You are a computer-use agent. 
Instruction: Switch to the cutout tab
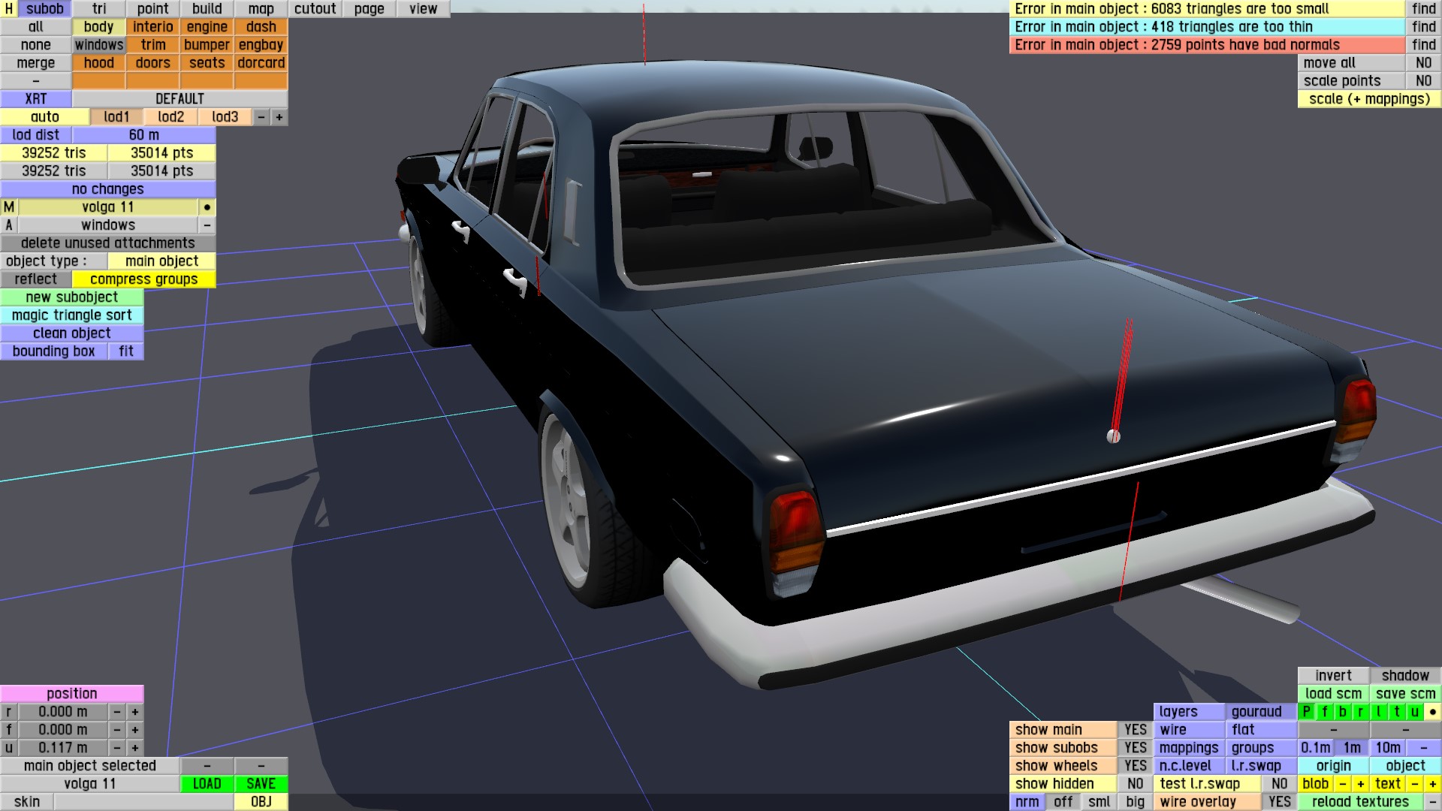click(x=315, y=9)
